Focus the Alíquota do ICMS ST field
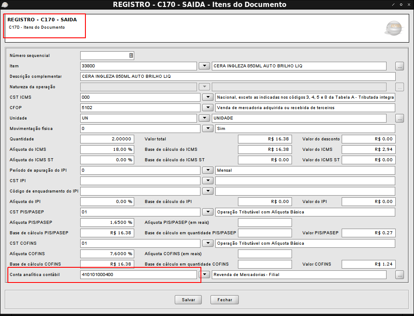Screen dimensions: 414x316 [x=107, y=160]
